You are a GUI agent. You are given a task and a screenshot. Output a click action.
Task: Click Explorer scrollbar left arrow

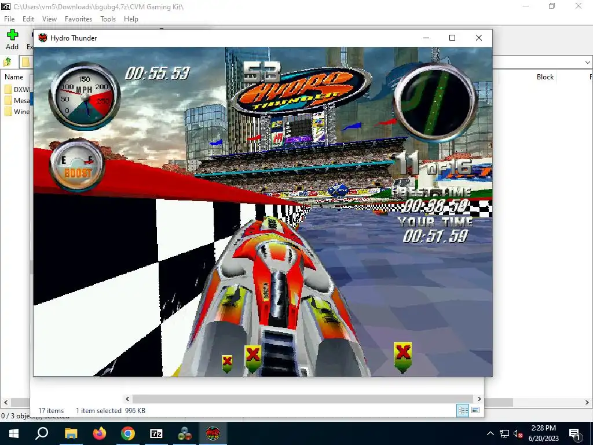tap(127, 399)
